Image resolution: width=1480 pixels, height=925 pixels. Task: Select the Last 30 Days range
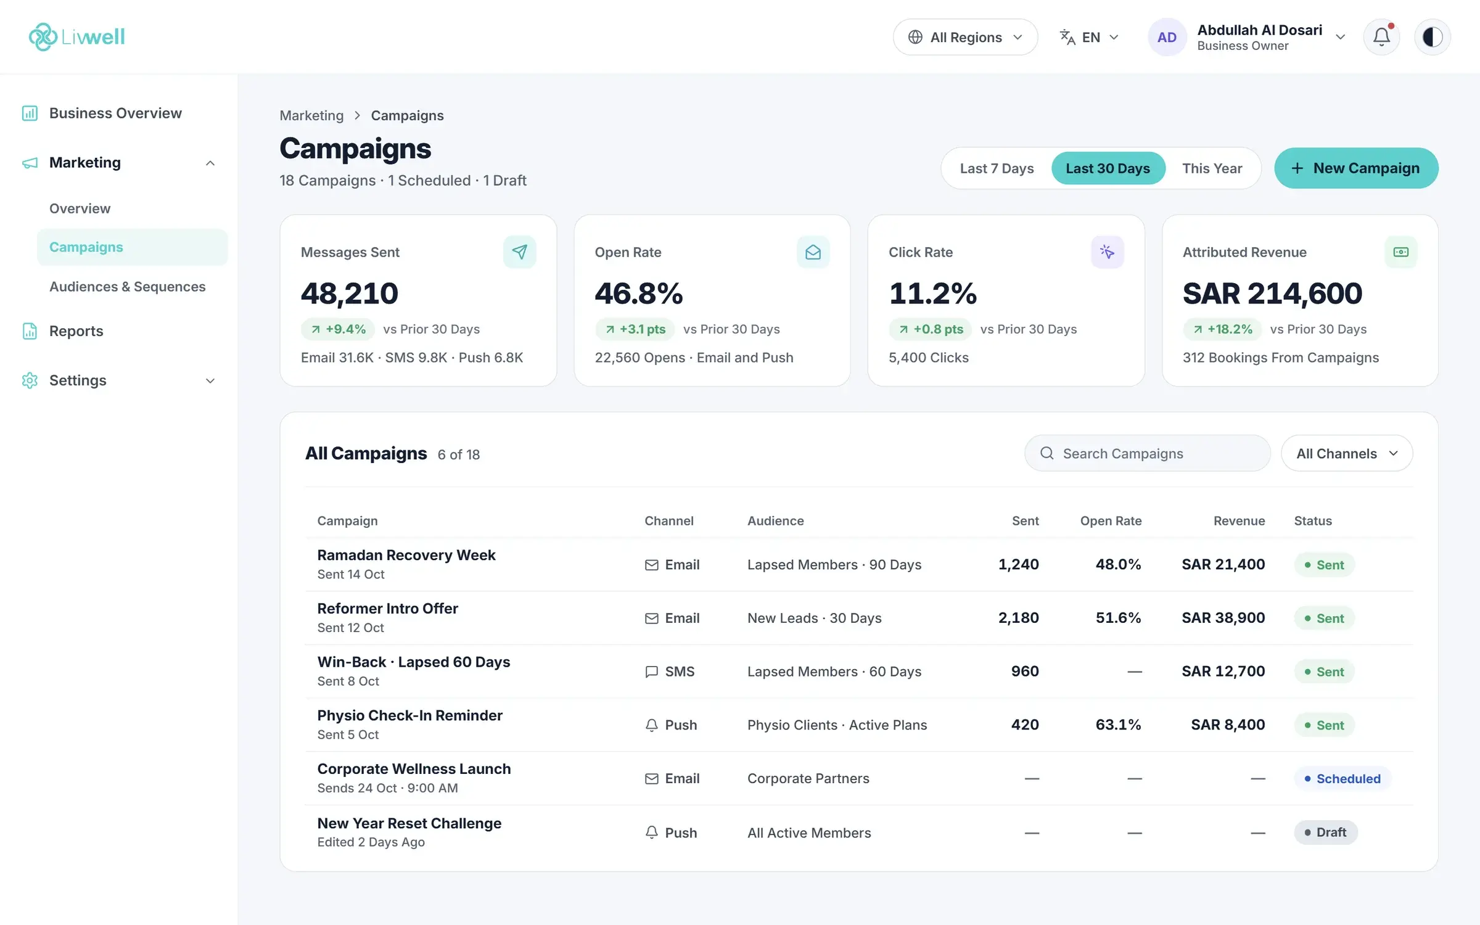point(1108,168)
